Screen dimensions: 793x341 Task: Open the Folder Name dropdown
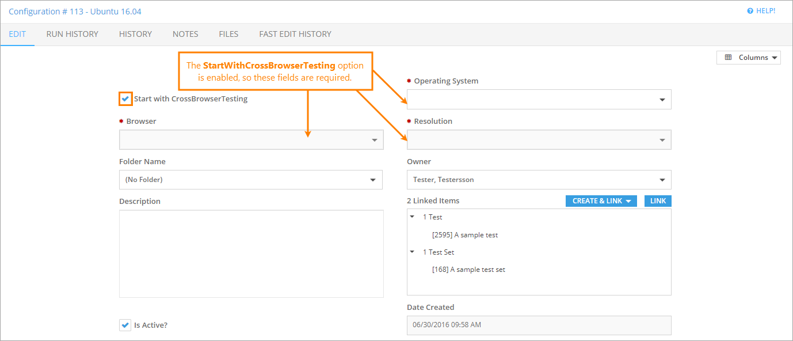250,180
